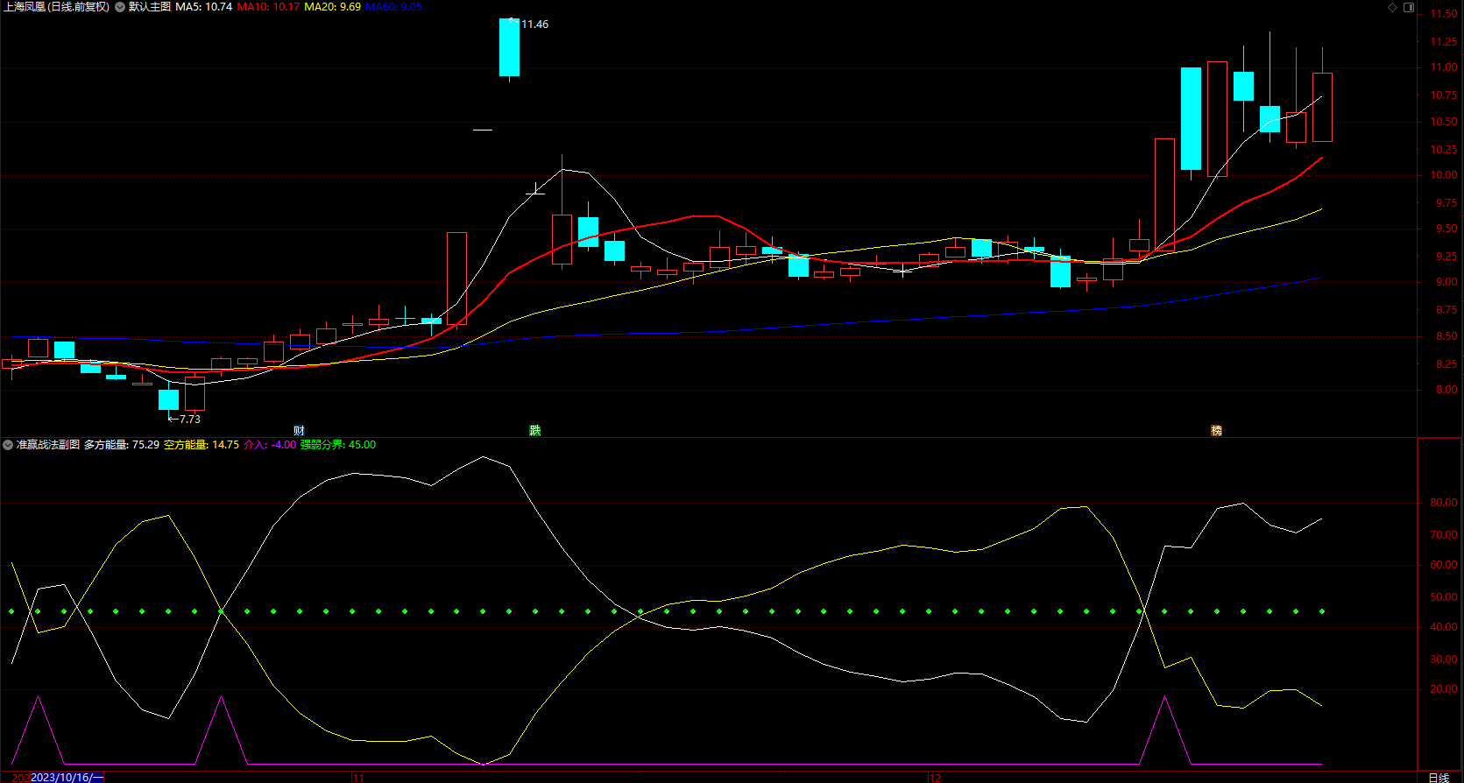Click the 上海凤凰(日线前复权) title
The height and width of the screenshot is (783, 1464).
[57, 7]
